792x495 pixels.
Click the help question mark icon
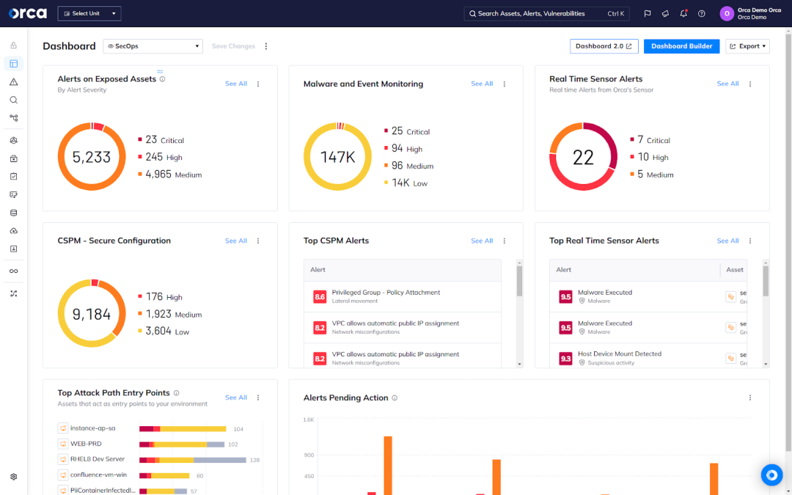click(x=702, y=13)
